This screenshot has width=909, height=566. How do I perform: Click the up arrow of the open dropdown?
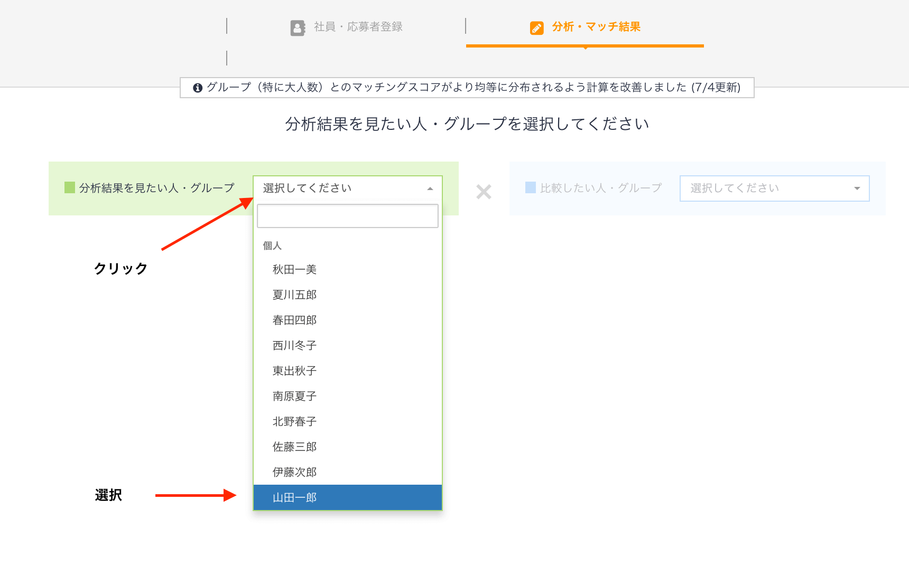pos(430,189)
